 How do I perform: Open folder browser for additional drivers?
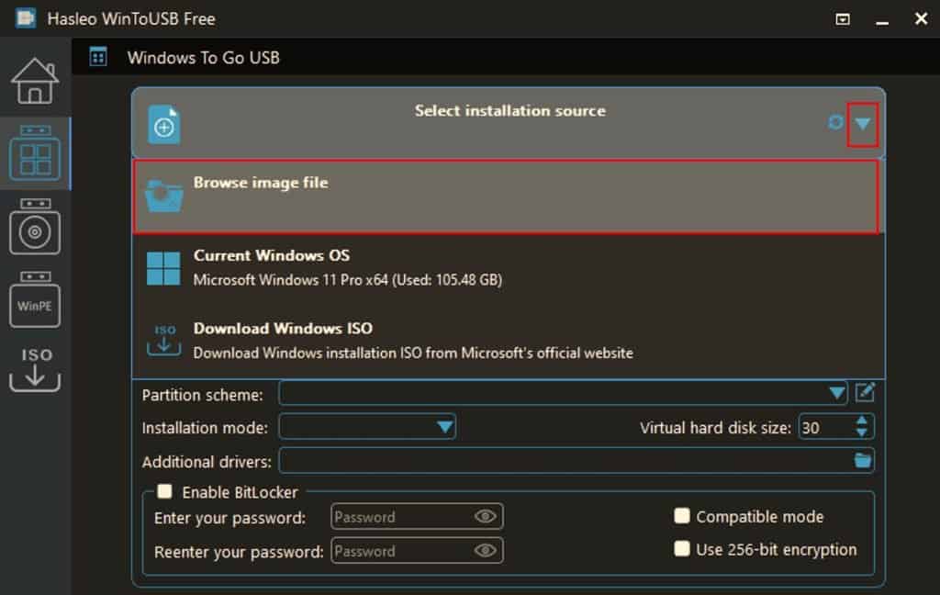pyautogui.click(x=861, y=460)
